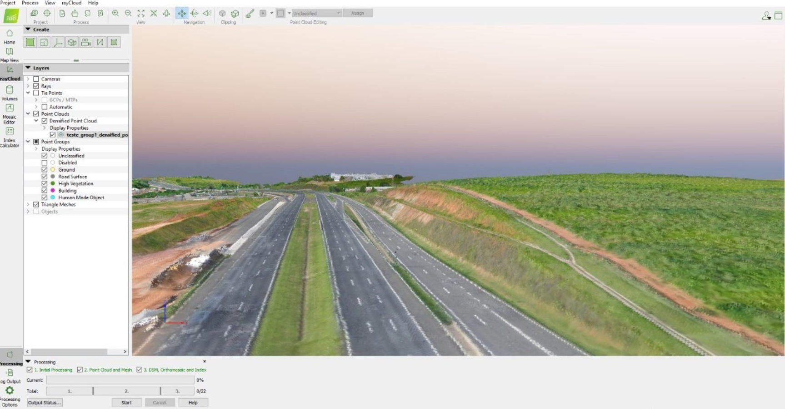Uncheck the High Vegetation point group
This screenshot has width=785, height=409.
pos(45,184)
